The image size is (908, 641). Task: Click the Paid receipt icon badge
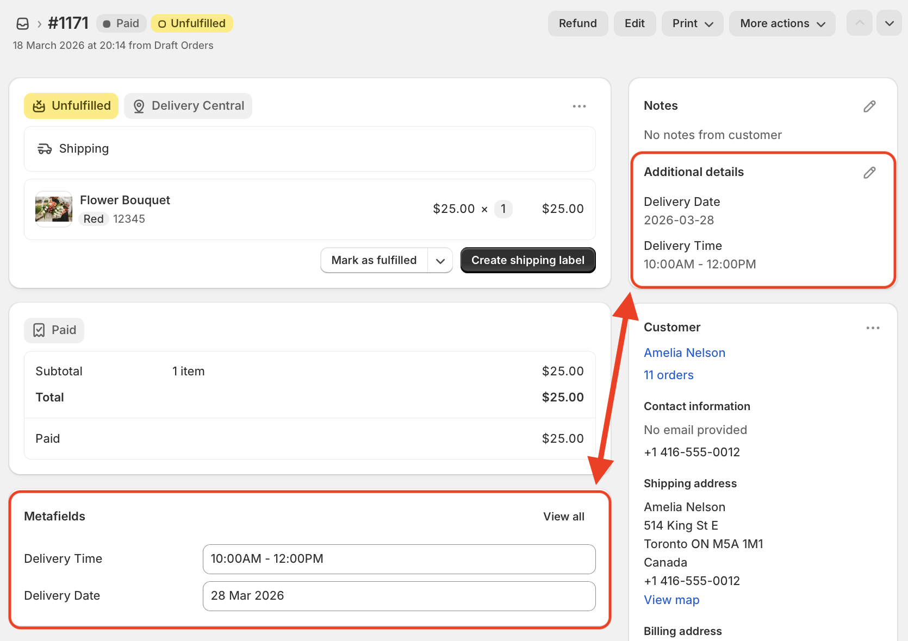[x=54, y=330]
